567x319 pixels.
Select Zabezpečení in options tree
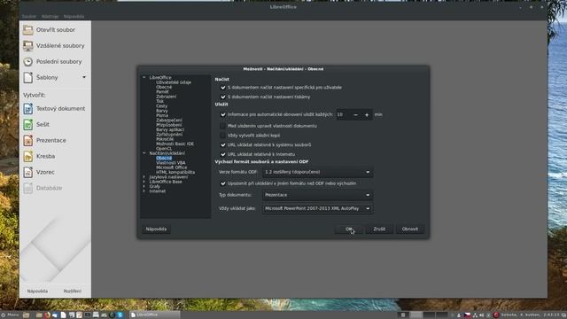169,121
